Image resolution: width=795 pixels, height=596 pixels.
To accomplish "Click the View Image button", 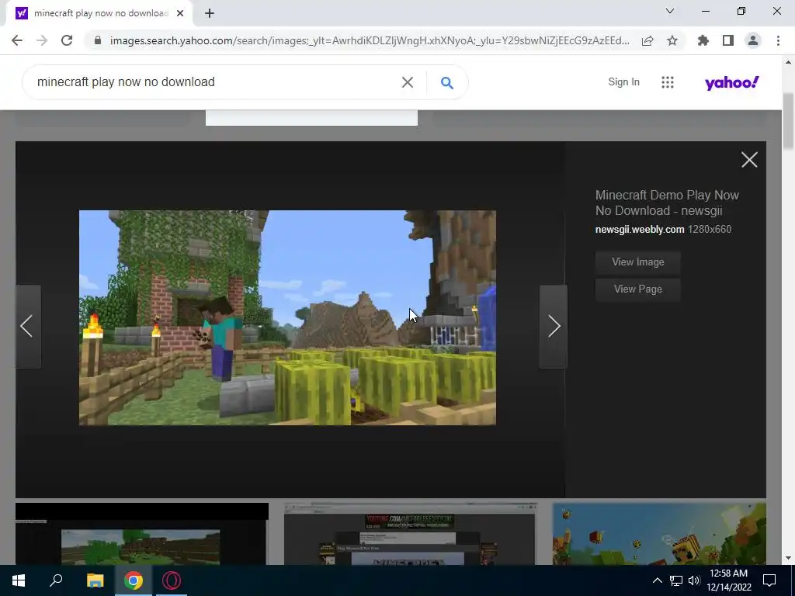I will [x=638, y=262].
